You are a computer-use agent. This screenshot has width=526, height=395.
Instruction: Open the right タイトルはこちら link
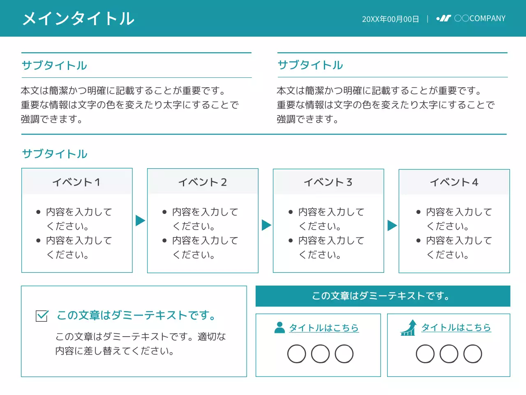tap(456, 328)
